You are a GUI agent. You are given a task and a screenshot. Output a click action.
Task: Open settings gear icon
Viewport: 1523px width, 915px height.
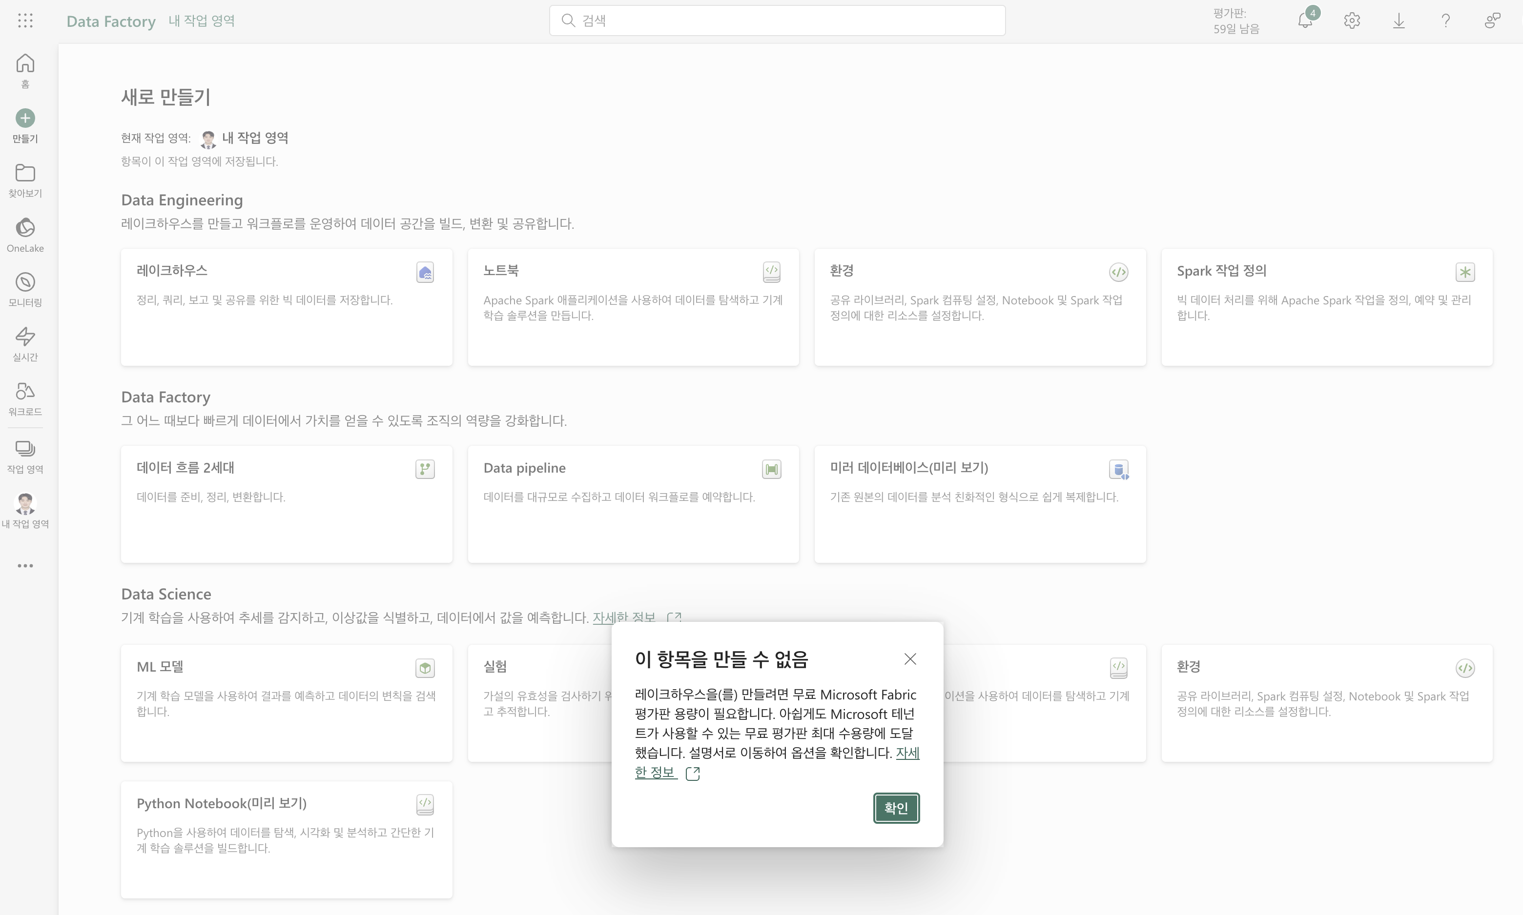pos(1352,21)
